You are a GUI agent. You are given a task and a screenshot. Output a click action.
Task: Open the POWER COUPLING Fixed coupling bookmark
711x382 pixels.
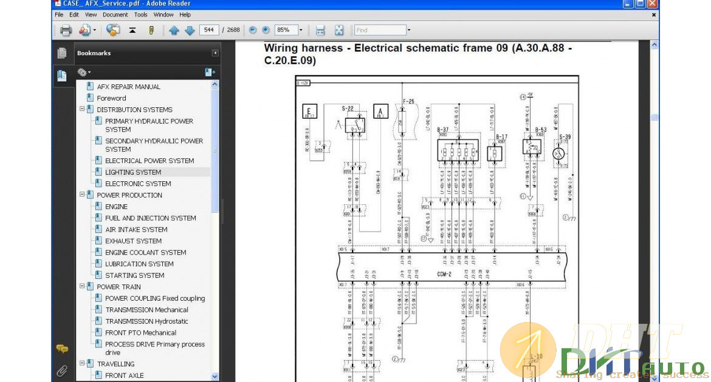click(x=155, y=298)
